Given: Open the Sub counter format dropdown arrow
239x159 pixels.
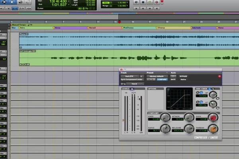Looking at the screenshot, I should point(69,5).
